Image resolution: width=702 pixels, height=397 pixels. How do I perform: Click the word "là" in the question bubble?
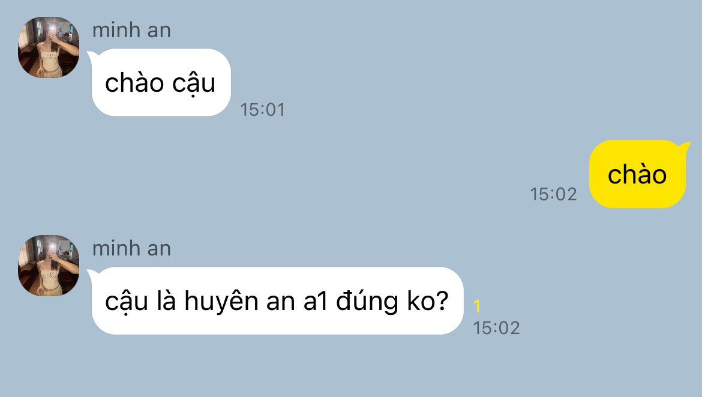167,301
